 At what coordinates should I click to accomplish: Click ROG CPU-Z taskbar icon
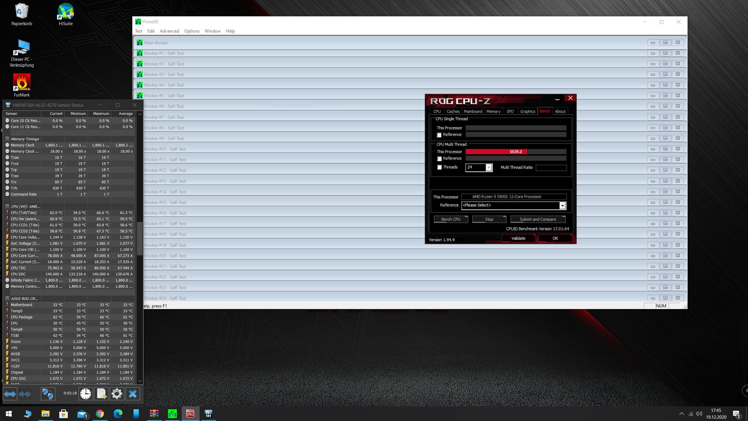(x=191, y=414)
